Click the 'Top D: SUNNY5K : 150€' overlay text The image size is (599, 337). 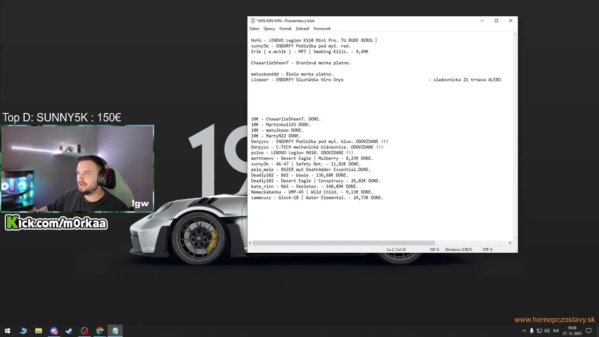click(x=62, y=117)
